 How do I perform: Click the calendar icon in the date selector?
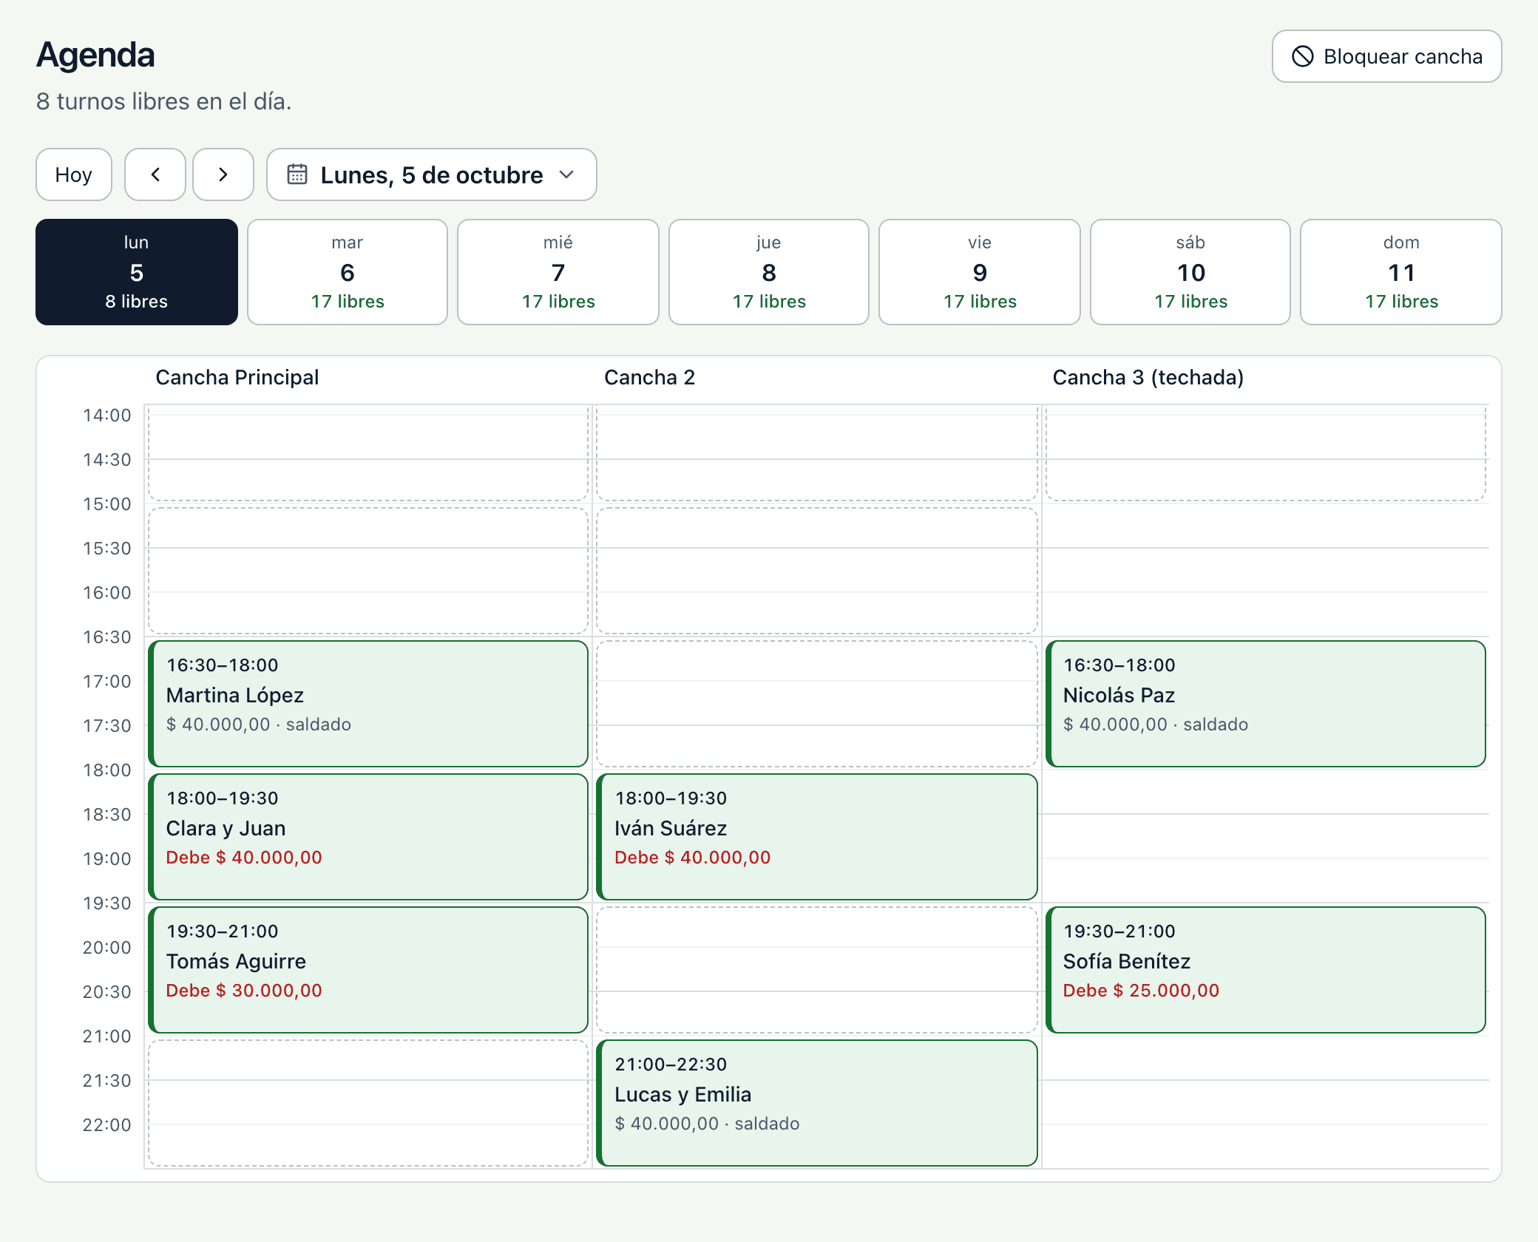(297, 174)
